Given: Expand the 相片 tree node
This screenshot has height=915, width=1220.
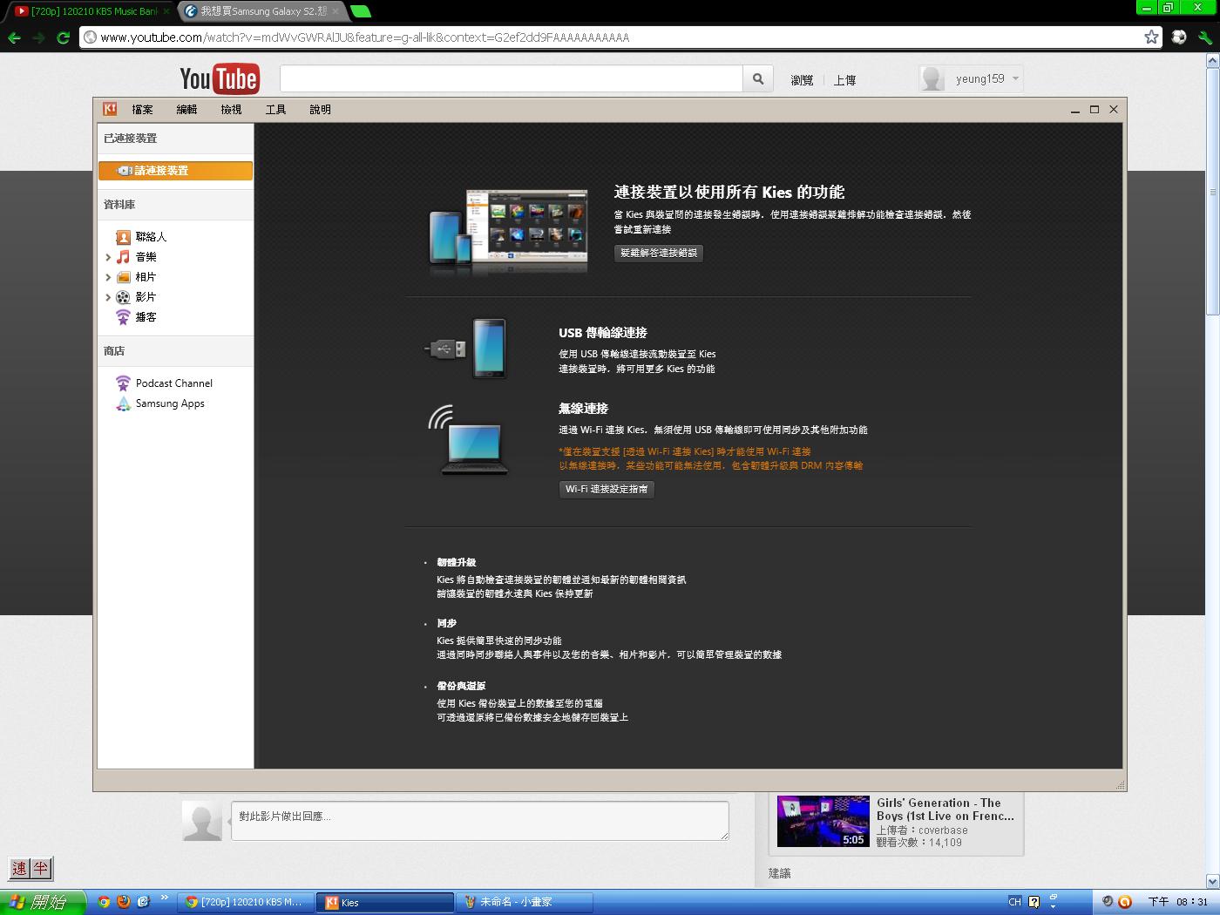Looking at the screenshot, I should click(108, 277).
